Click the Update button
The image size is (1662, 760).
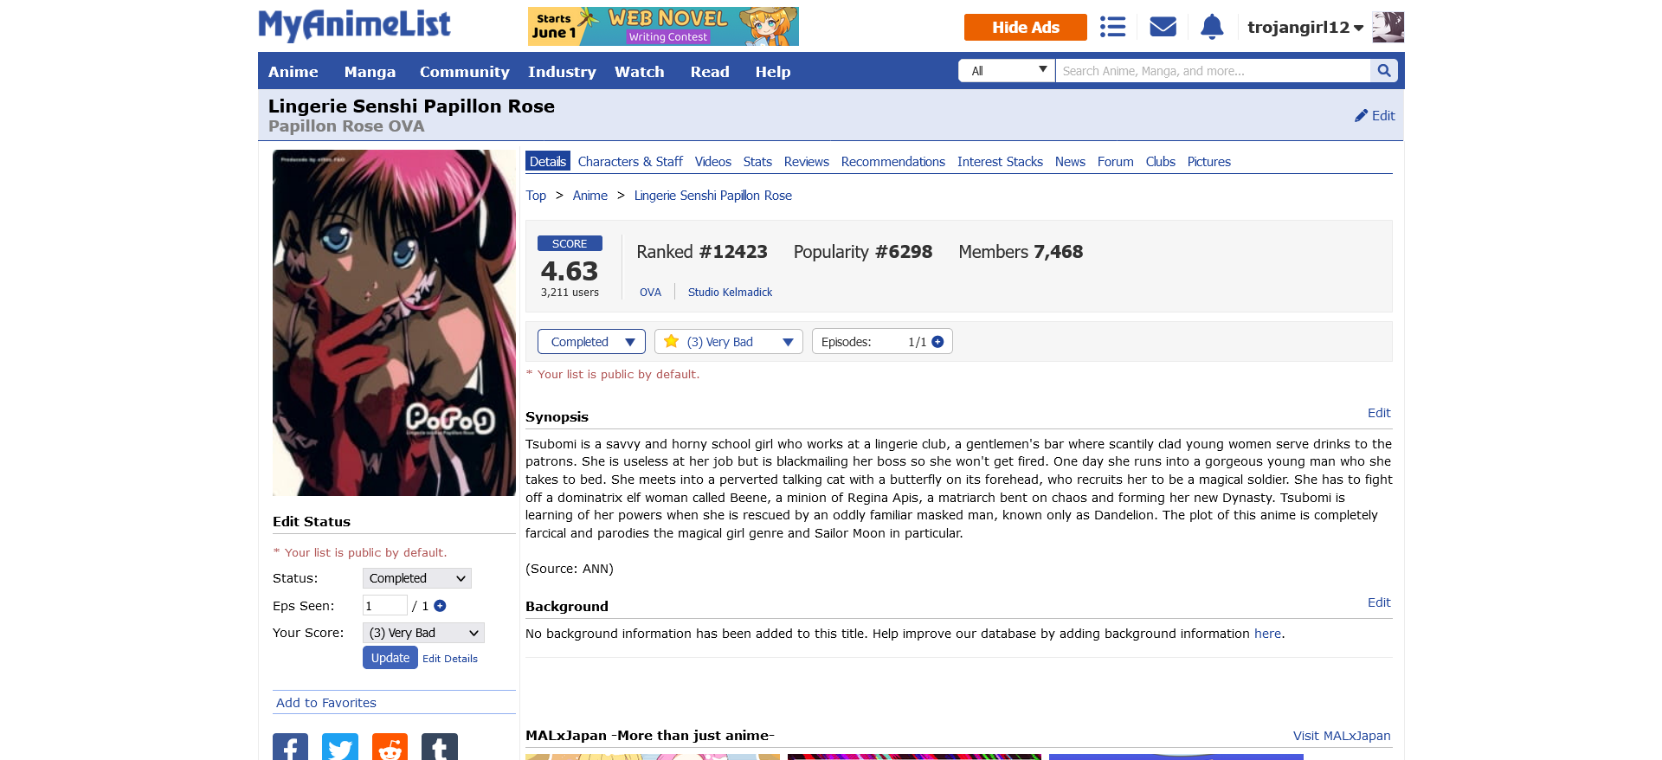pyautogui.click(x=390, y=658)
